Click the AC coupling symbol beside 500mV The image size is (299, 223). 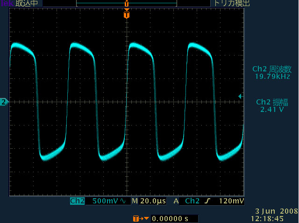pyautogui.click(x=123, y=202)
